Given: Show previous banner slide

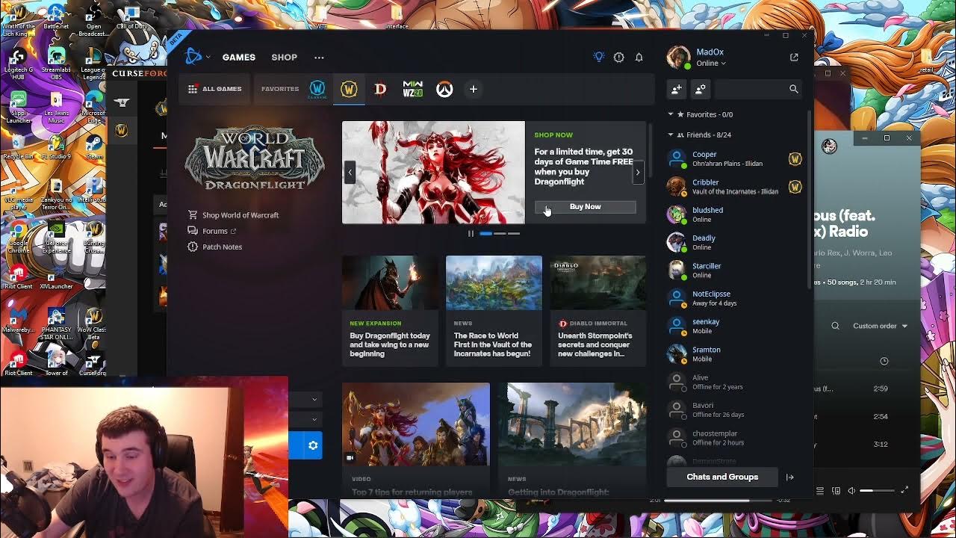Looking at the screenshot, I should [350, 173].
